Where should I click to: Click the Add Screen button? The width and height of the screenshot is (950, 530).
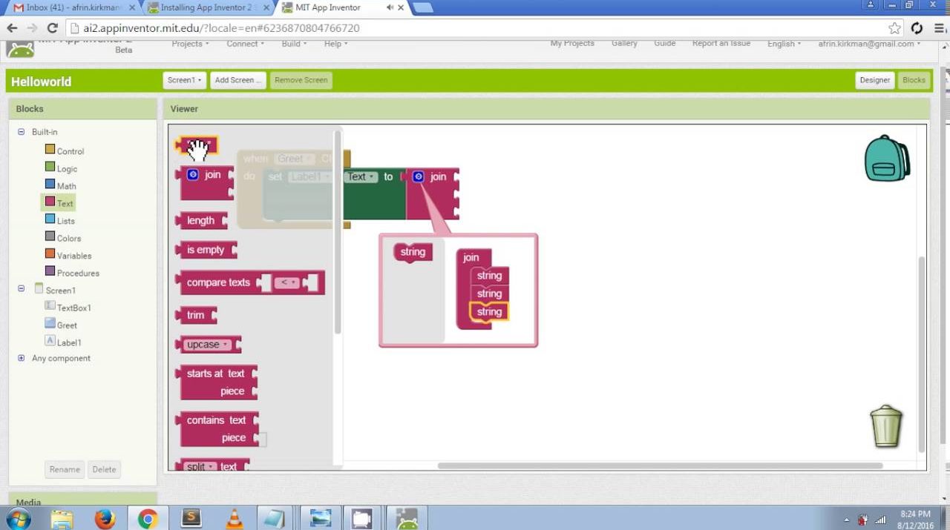237,80
